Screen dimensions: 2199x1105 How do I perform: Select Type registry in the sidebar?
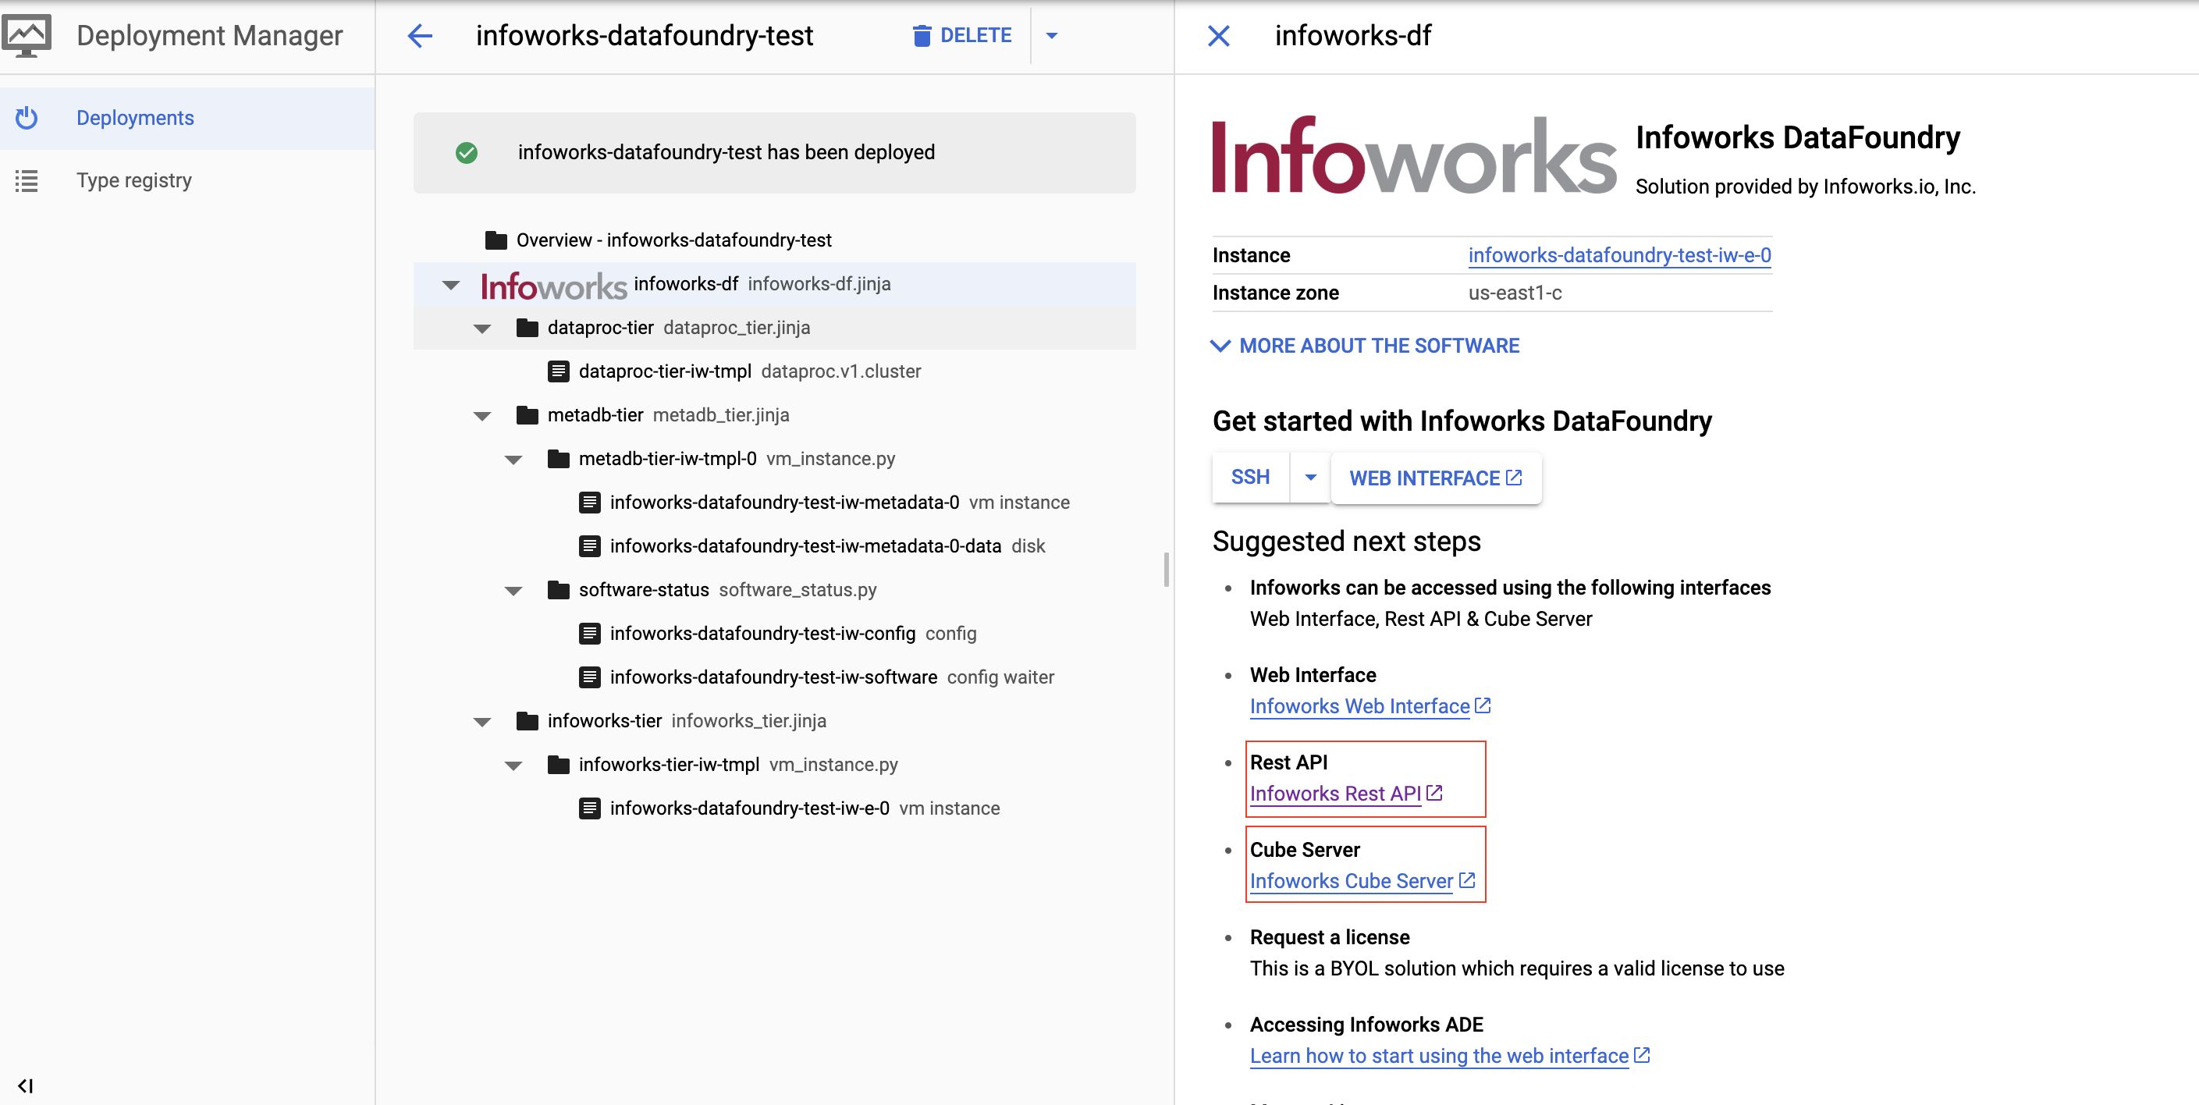[x=187, y=180]
